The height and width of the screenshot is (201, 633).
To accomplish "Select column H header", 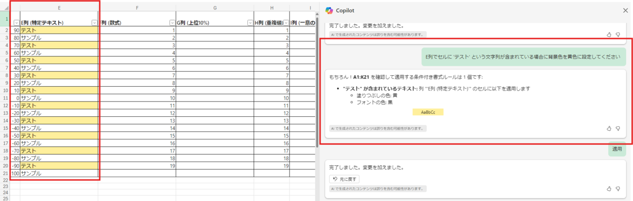I will click(x=272, y=8).
